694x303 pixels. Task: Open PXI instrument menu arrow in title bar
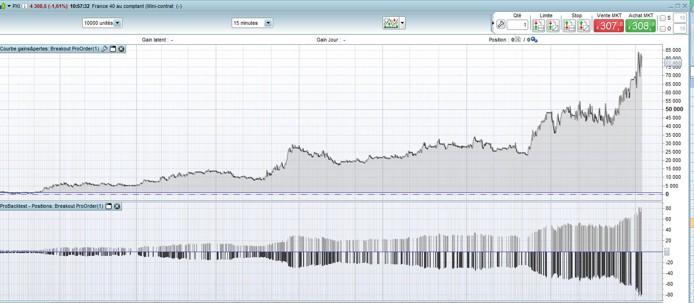tap(9, 6)
